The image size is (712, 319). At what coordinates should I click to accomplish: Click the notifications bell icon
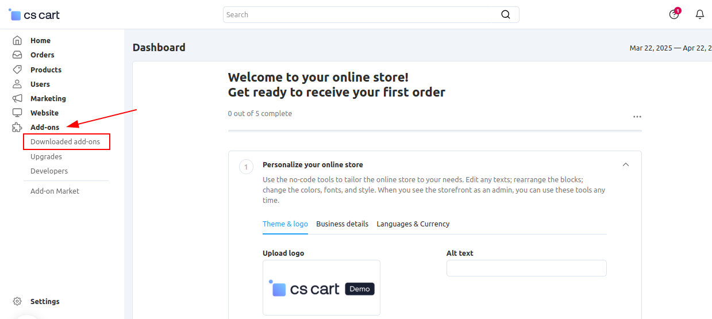pyautogui.click(x=699, y=15)
